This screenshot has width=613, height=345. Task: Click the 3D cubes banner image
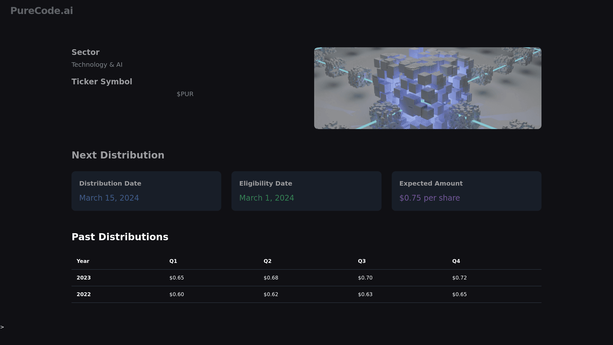coord(428,88)
